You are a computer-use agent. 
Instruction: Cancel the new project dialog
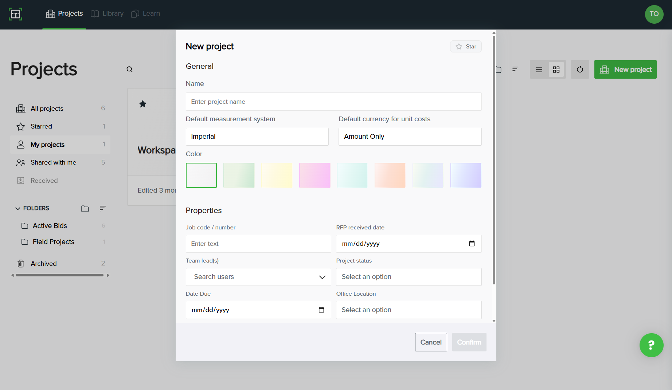[x=431, y=342]
